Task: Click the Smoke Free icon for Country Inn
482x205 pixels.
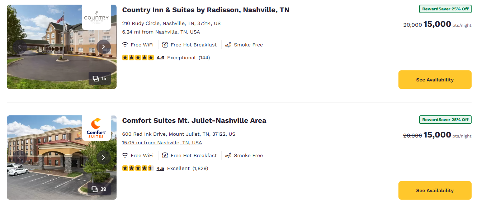Action: click(228, 45)
